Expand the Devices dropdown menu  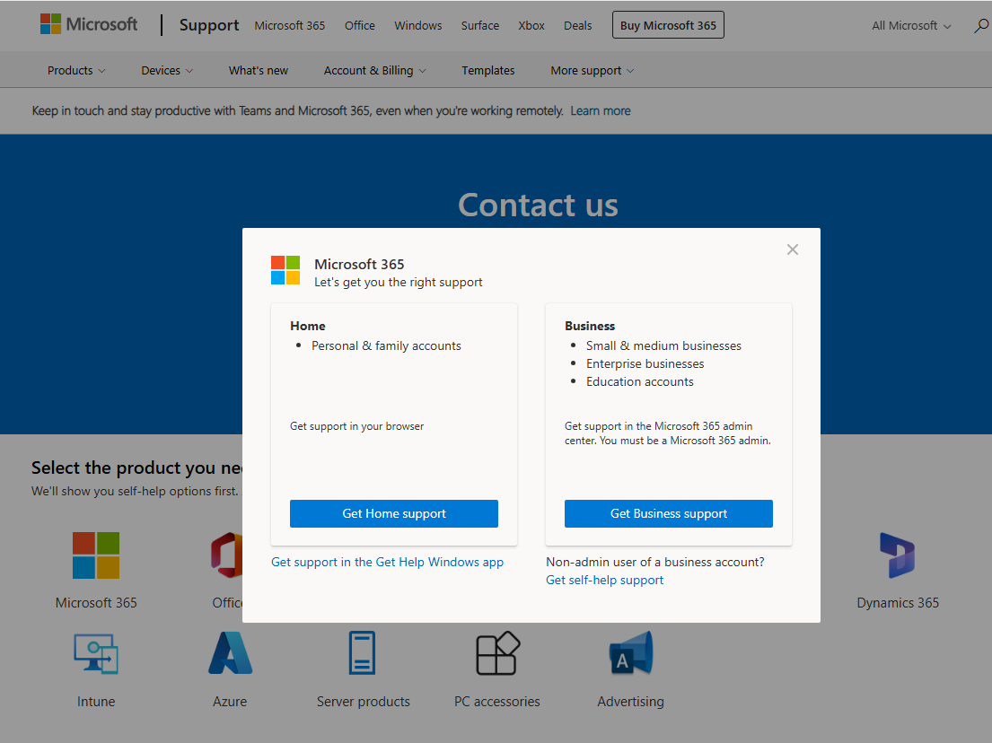(167, 70)
